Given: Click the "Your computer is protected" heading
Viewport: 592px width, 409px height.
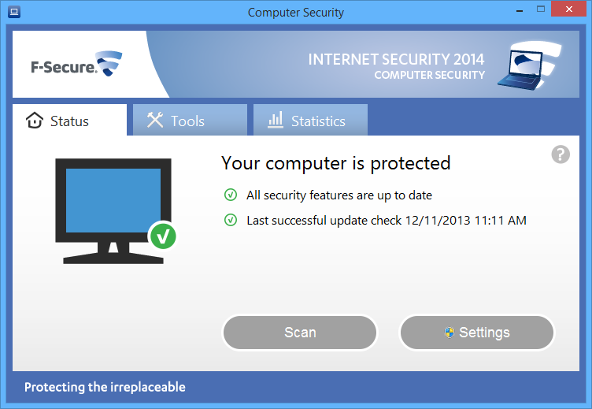Looking at the screenshot, I should [336, 163].
